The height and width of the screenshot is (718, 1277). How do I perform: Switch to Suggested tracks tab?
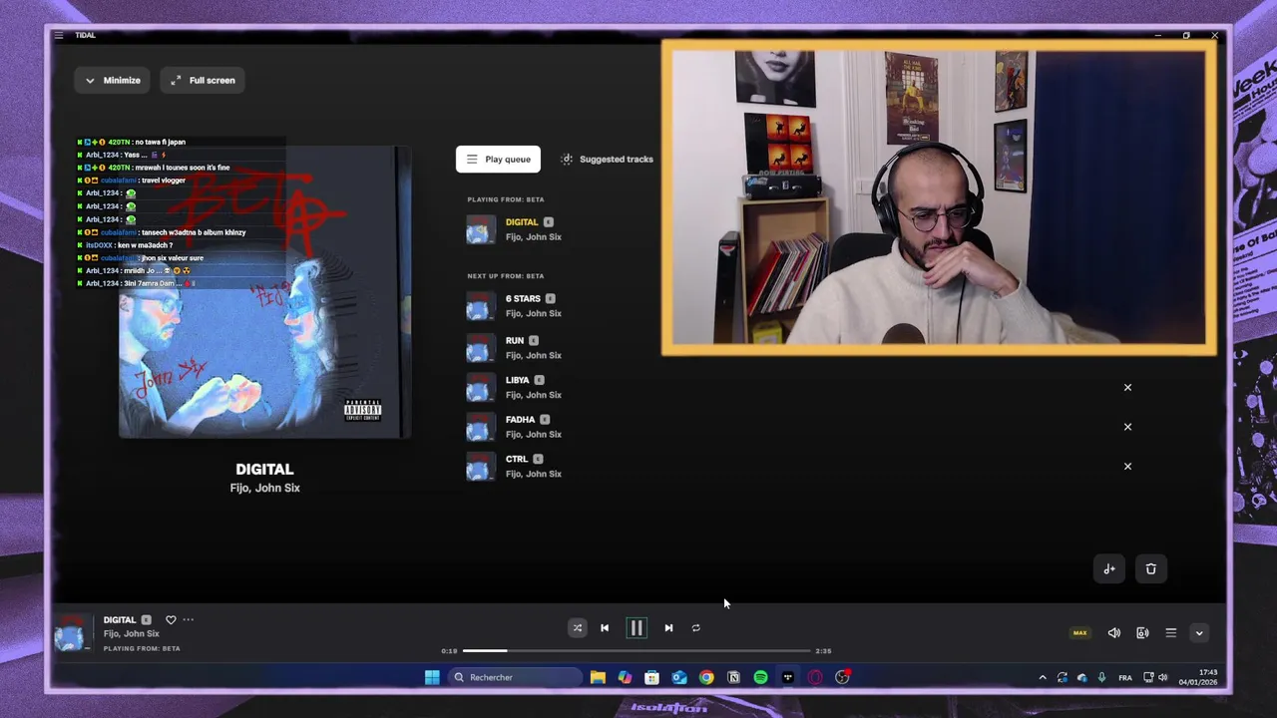pos(608,160)
